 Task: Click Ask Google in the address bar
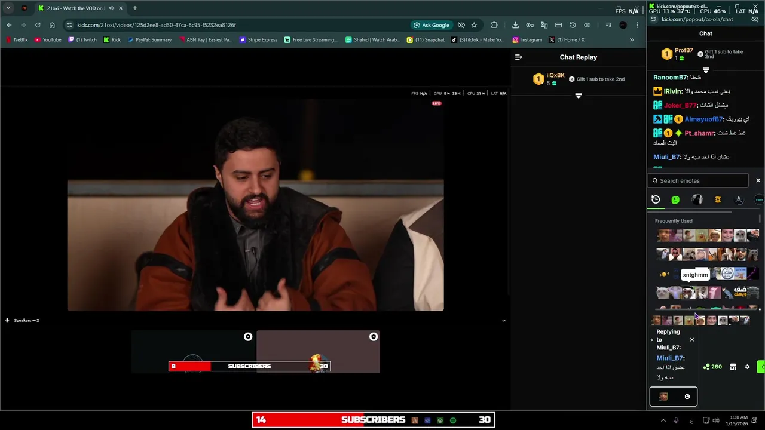click(x=431, y=25)
